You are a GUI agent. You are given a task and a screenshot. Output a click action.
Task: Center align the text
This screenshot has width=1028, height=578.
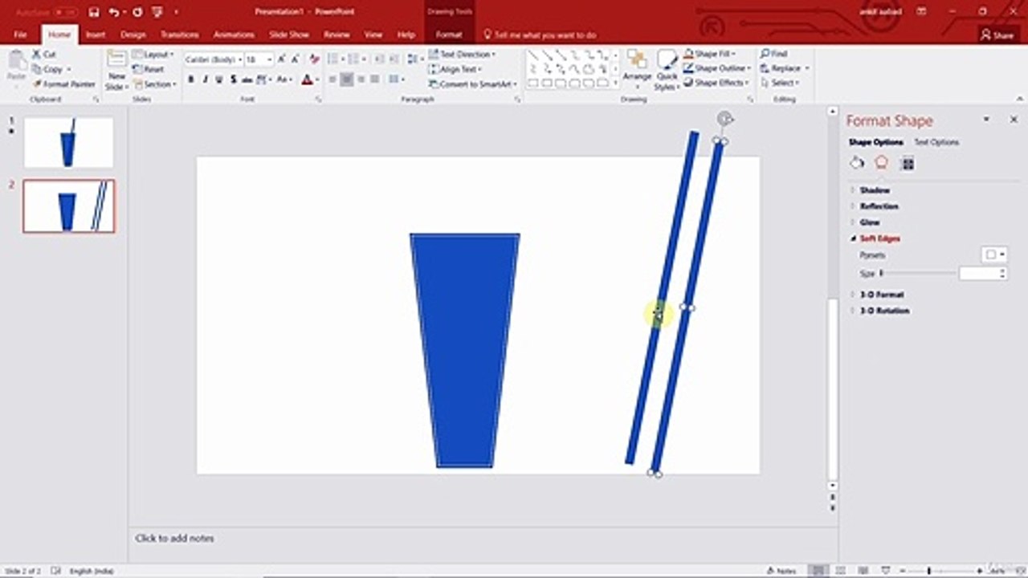(x=347, y=79)
